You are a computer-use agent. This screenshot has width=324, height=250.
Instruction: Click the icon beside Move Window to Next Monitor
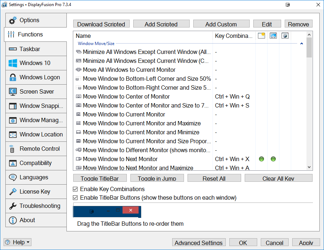pyautogui.click(x=79, y=159)
